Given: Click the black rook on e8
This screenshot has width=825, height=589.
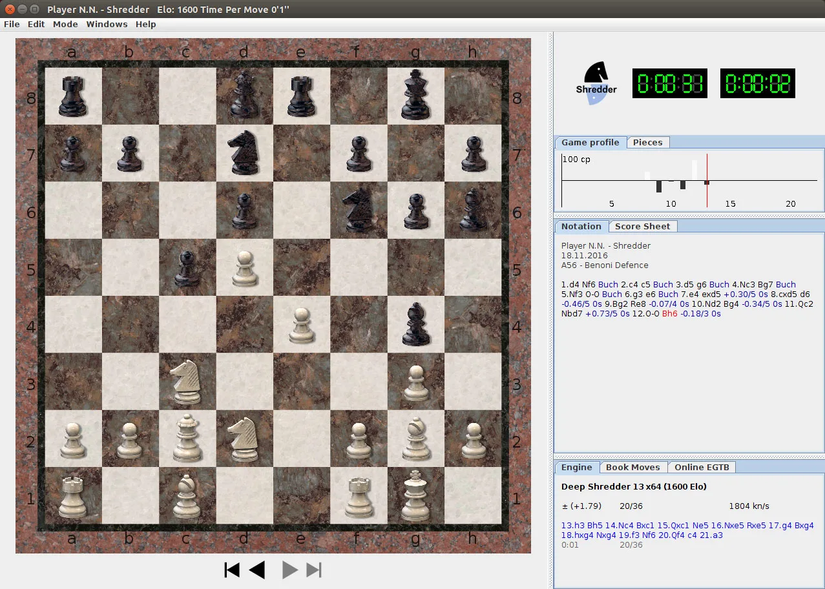Looking at the screenshot, I should [301, 96].
